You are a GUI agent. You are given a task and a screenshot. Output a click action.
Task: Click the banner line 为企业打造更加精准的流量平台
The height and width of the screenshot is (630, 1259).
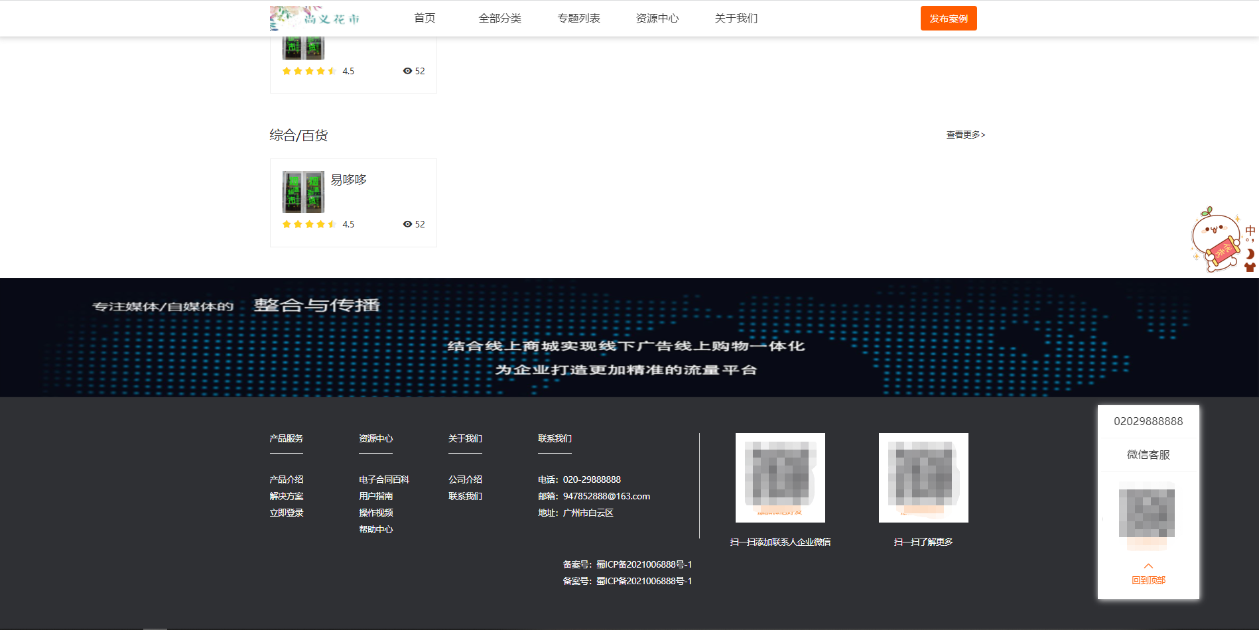coord(626,369)
